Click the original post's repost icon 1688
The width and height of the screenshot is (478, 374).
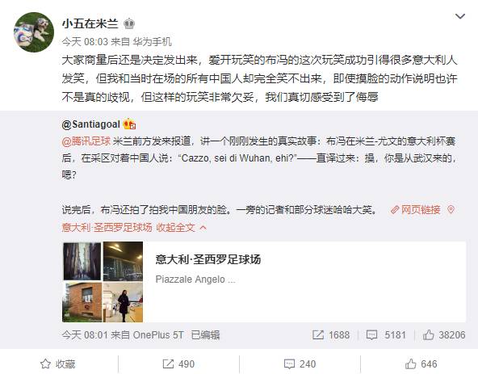(331, 335)
